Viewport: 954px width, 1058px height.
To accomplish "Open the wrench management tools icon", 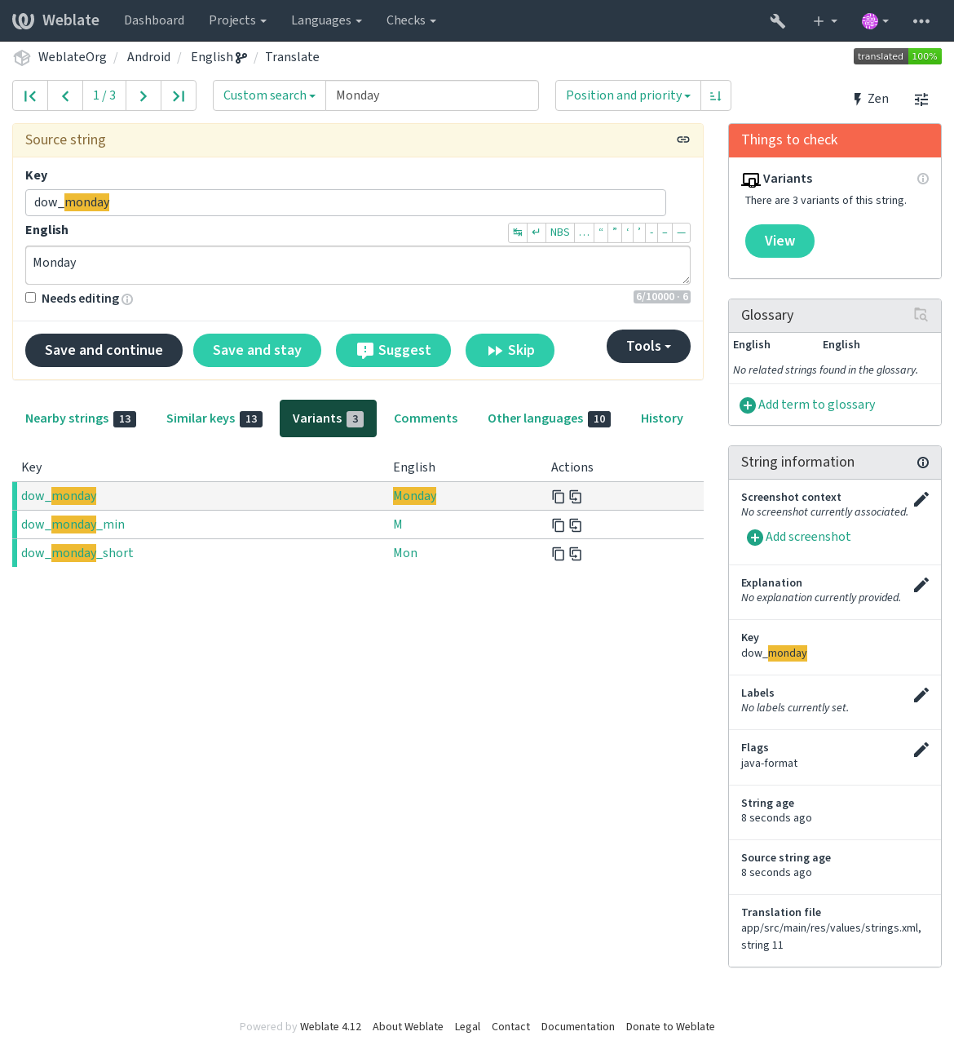I will coord(778,21).
